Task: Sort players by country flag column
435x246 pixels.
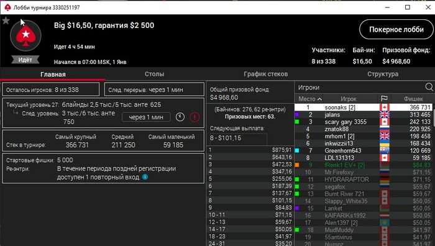Action: [x=384, y=99]
